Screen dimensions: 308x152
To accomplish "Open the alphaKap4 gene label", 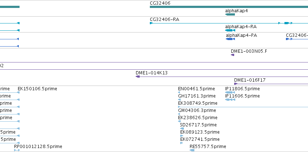I will coord(236,11).
